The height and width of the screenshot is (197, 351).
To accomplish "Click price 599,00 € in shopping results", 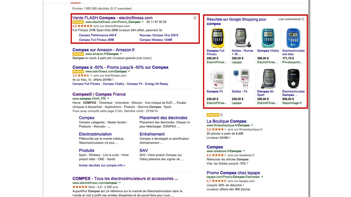I will [263, 99].
